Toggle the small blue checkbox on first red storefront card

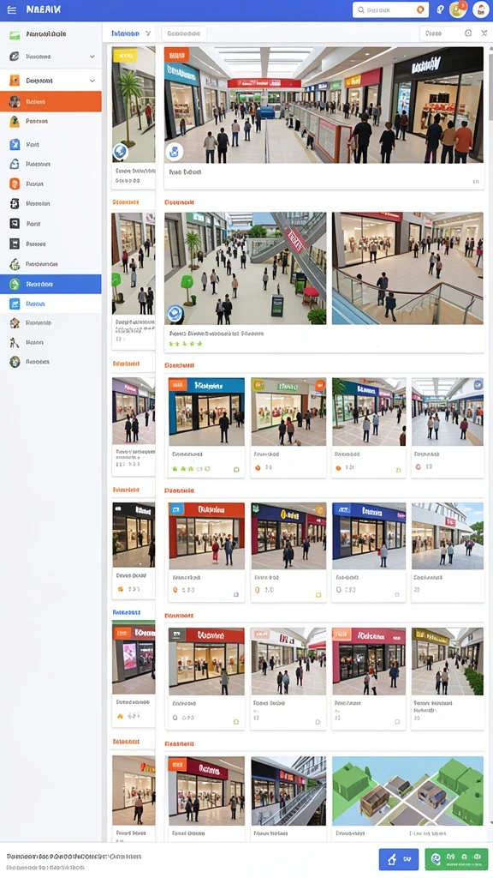pyautogui.click(x=236, y=595)
